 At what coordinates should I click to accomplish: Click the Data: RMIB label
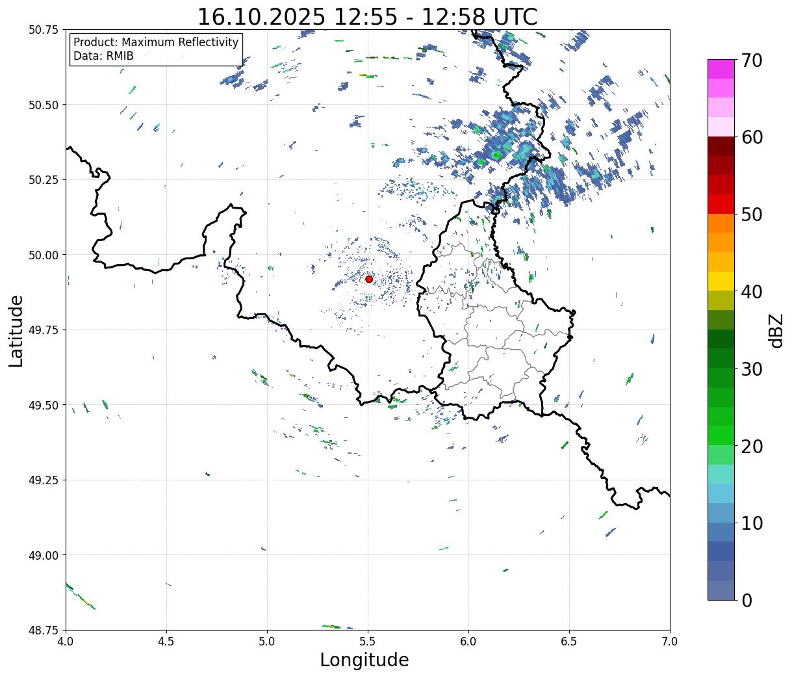[x=103, y=57]
